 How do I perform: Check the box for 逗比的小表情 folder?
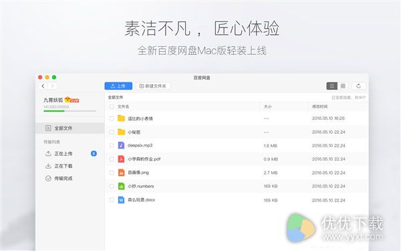(x=112, y=118)
